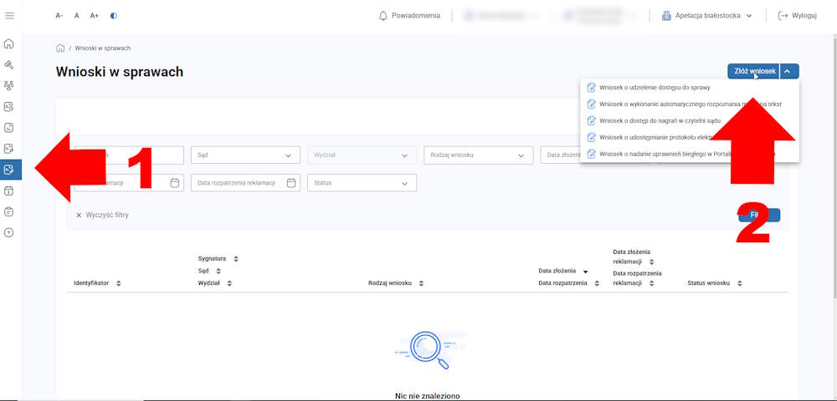Screen dimensions: 837x401
Task: Open the gavel icon in the sidebar
Action: [x=9, y=65]
